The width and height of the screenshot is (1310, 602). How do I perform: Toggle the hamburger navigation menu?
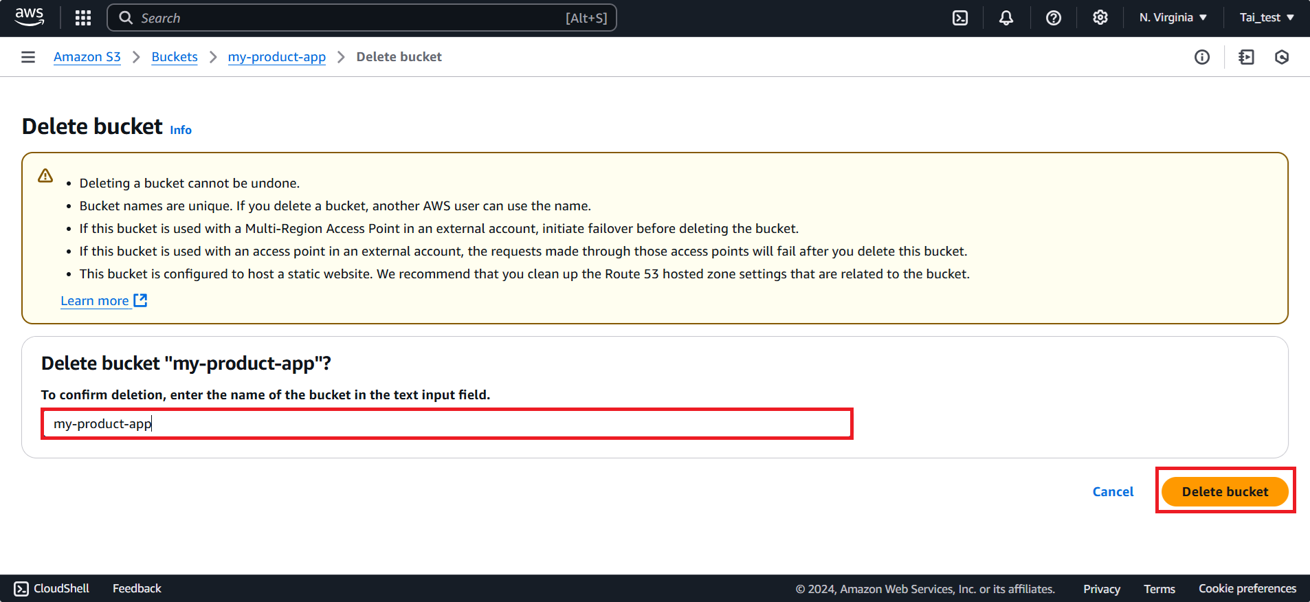point(28,57)
